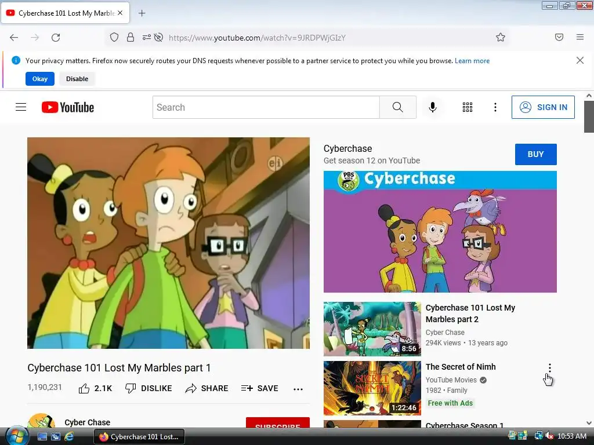Open The Secret of Nimh thumbnail
The image size is (594, 445).
[372, 388]
